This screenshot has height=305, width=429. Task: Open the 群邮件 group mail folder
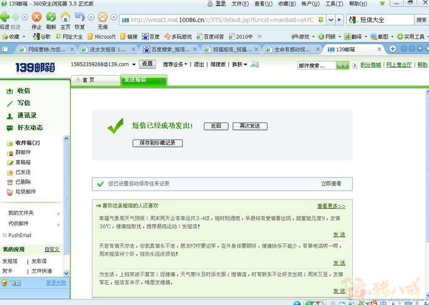coord(19,153)
